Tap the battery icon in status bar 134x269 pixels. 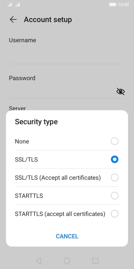(x=113, y=5)
